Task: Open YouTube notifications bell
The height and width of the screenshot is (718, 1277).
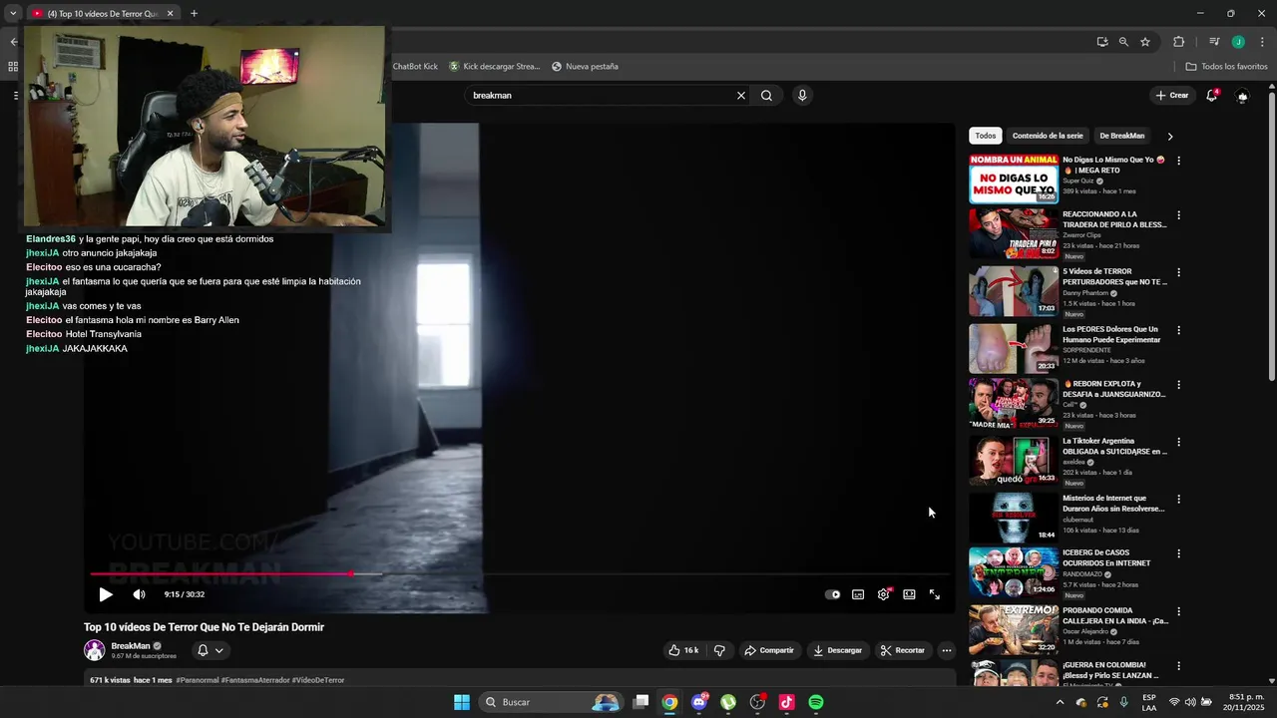Action: [1212, 96]
